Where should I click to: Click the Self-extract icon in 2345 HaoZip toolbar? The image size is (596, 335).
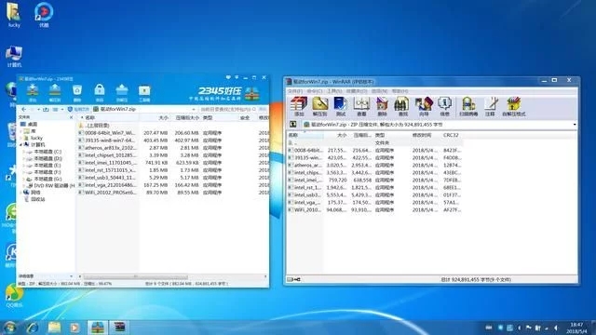coord(122,92)
